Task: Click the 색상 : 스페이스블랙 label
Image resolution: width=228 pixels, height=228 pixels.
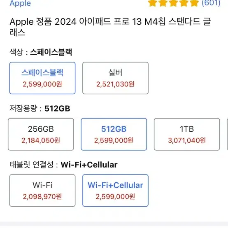Action: click(x=41, y=52)
